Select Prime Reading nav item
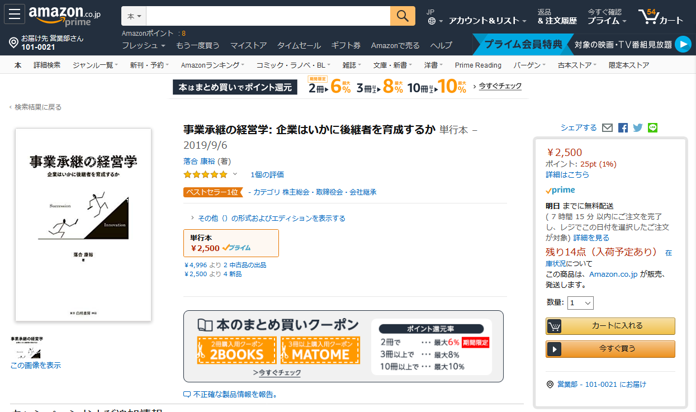 point(478,65)
